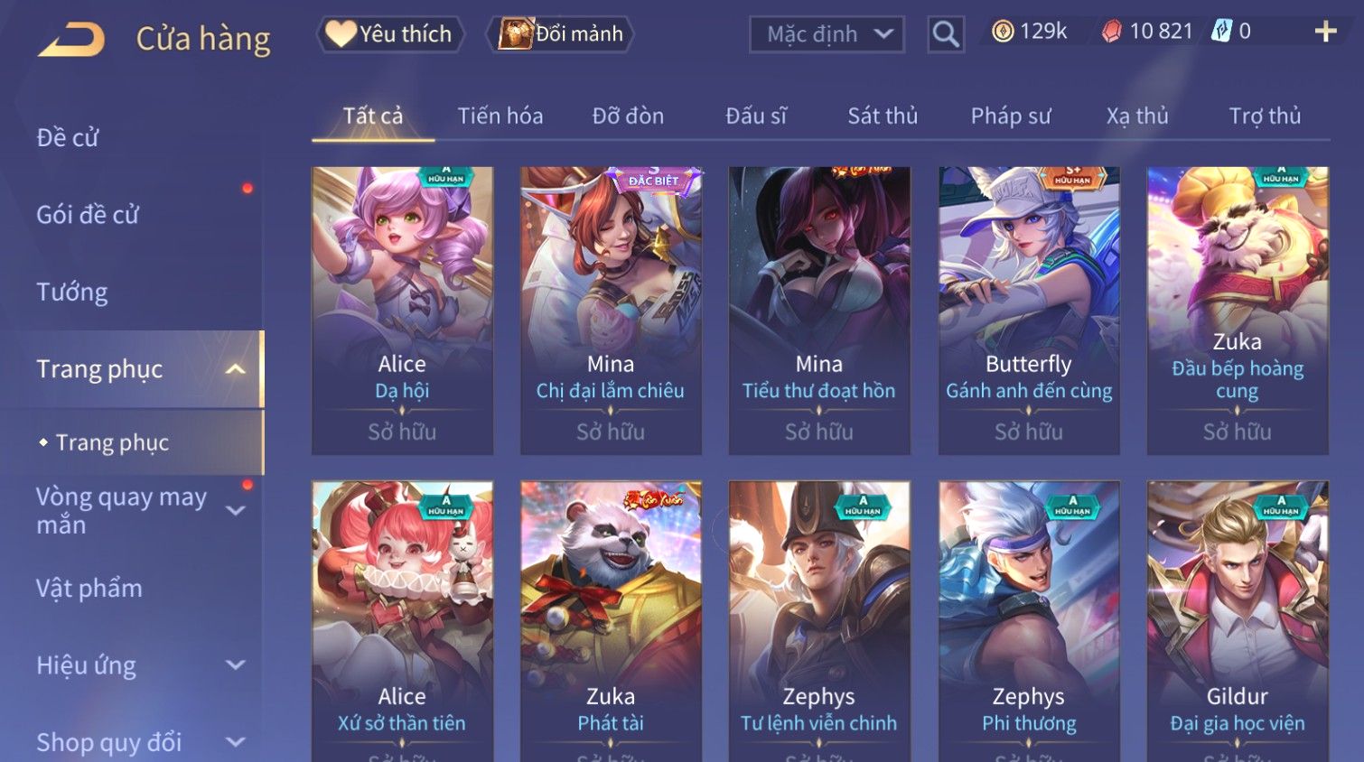The height and width of the screenshot is (762, 1364).
Task: Click the red ruby currency icon
Action: click(x=1111, y=32)
